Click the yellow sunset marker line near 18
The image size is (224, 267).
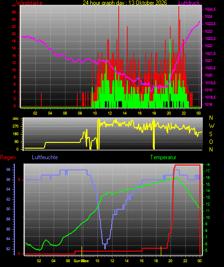pos(161,251)
